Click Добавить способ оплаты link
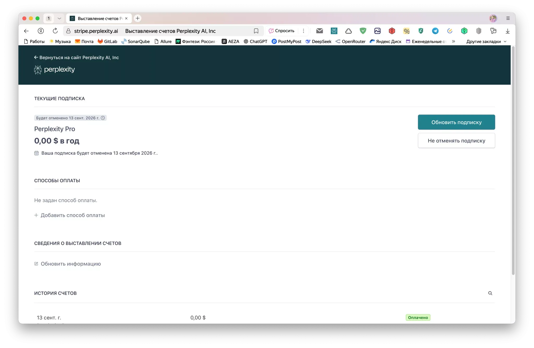 pos(70,215)
